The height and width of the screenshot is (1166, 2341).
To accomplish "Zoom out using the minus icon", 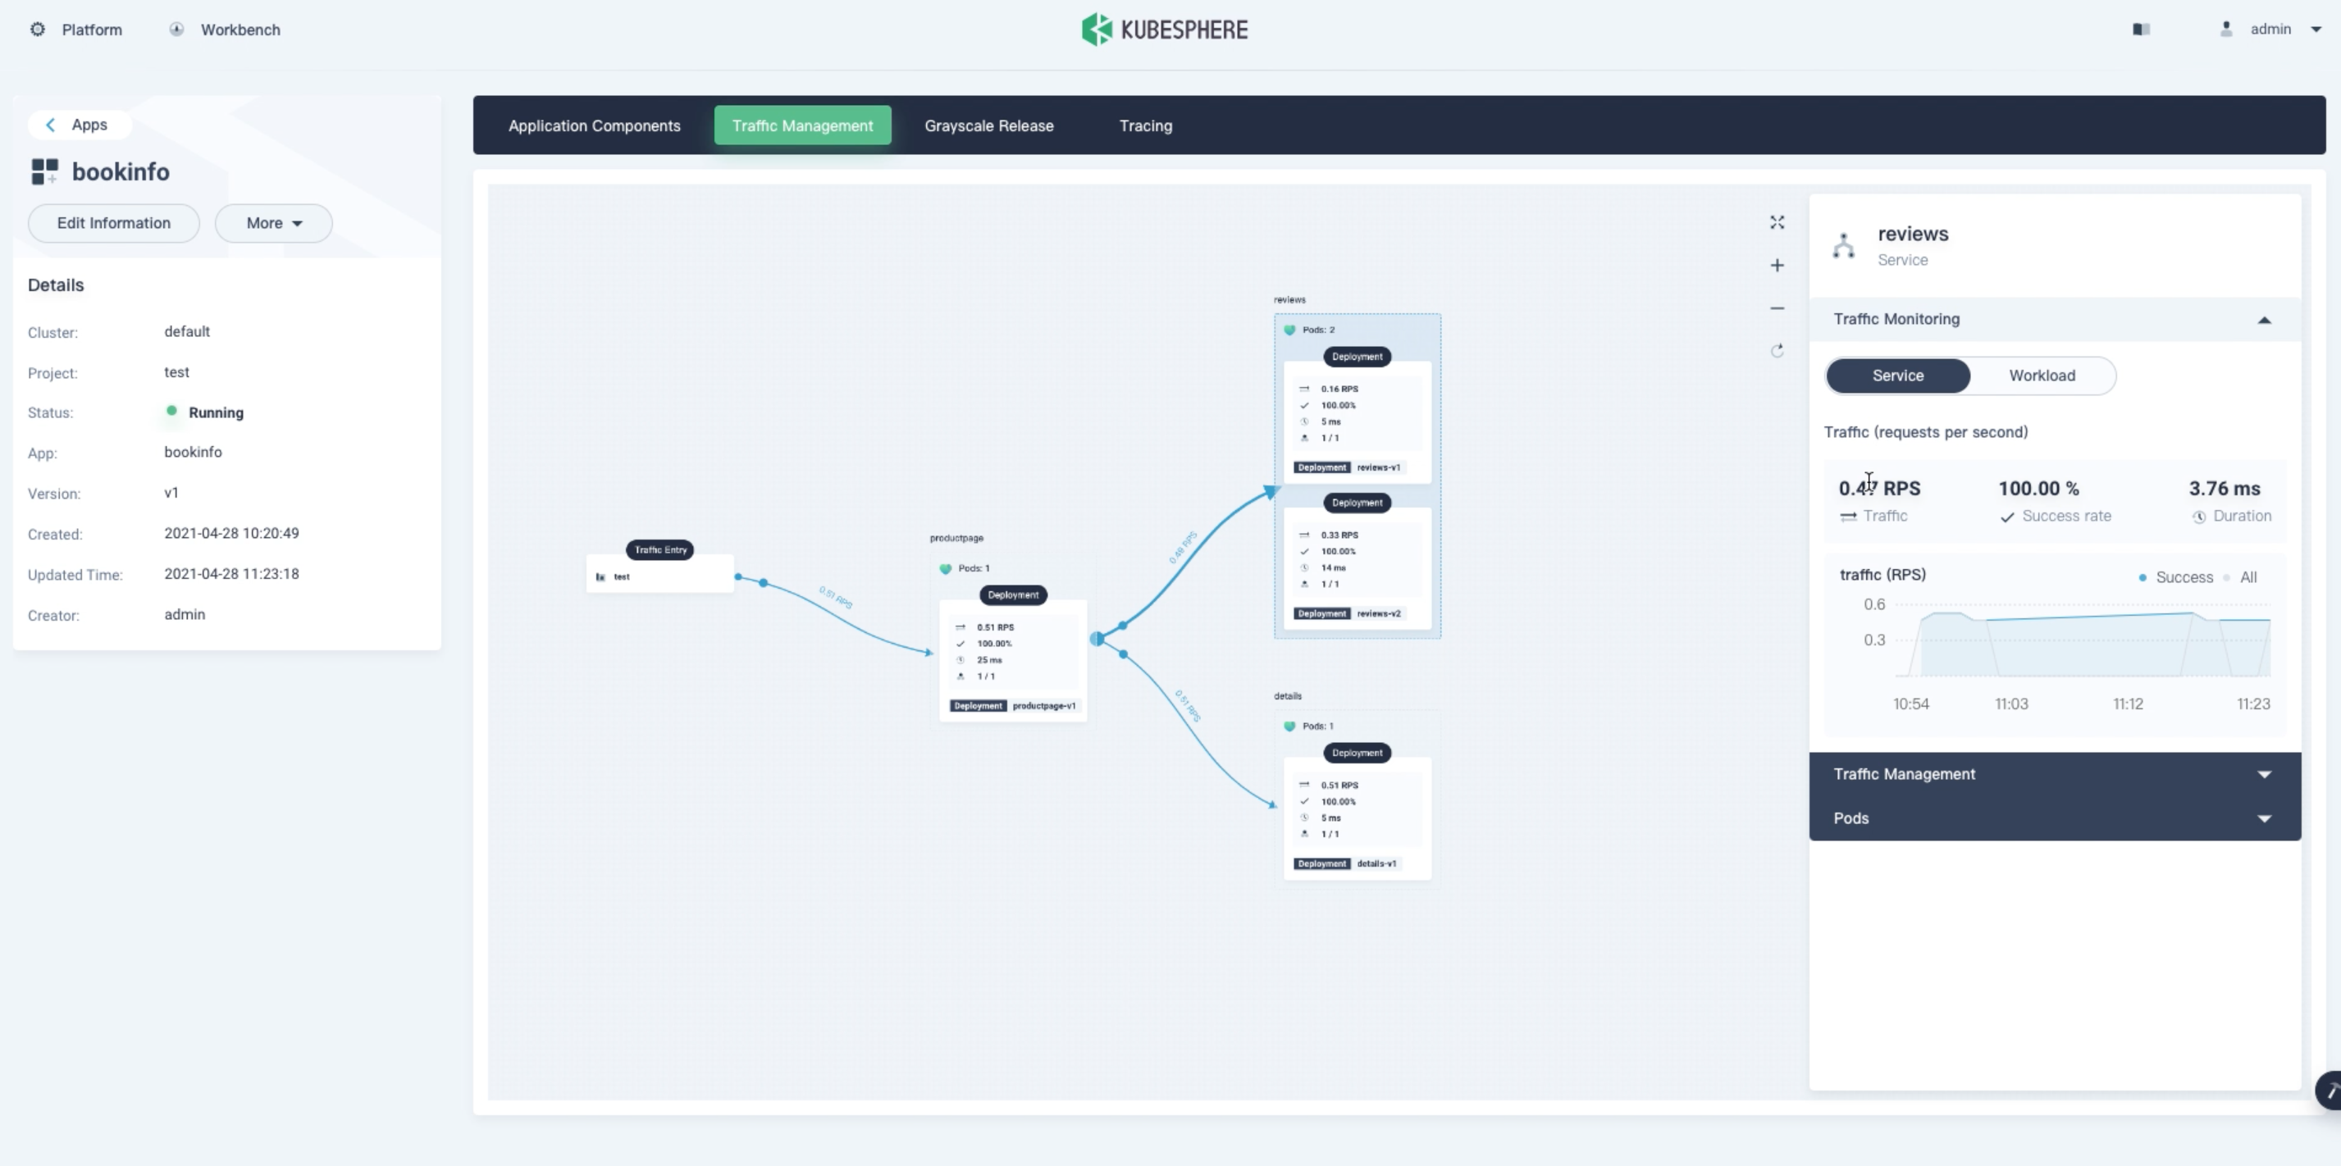I will (1777, 308).
